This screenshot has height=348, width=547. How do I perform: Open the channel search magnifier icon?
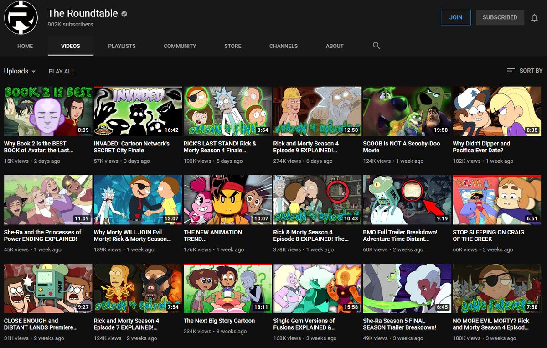pos(376,46)
